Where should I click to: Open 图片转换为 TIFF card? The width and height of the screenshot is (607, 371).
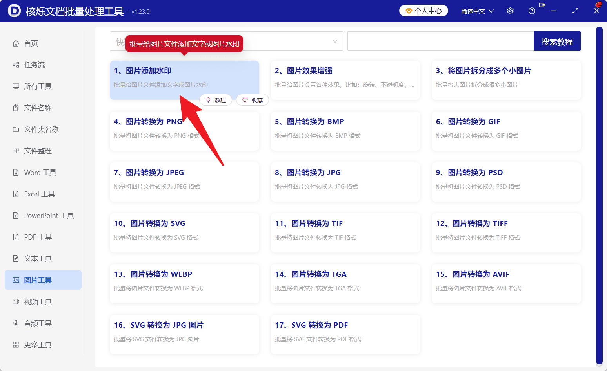[506, 233]
